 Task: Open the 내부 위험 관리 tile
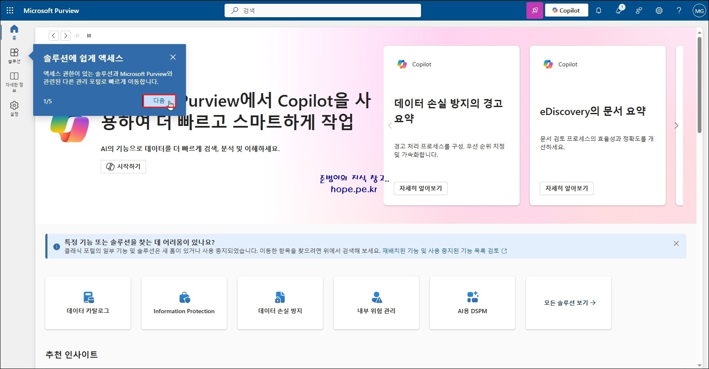(376, 303)
